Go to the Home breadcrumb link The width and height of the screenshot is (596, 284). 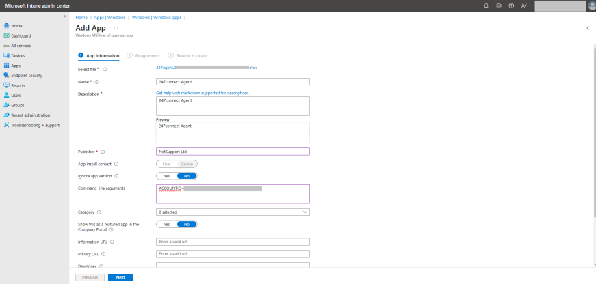(81, 18)
